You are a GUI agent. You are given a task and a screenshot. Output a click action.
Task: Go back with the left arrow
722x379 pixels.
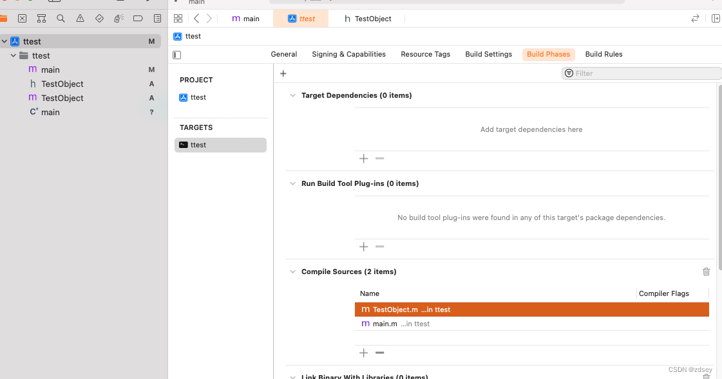point(196,19)
